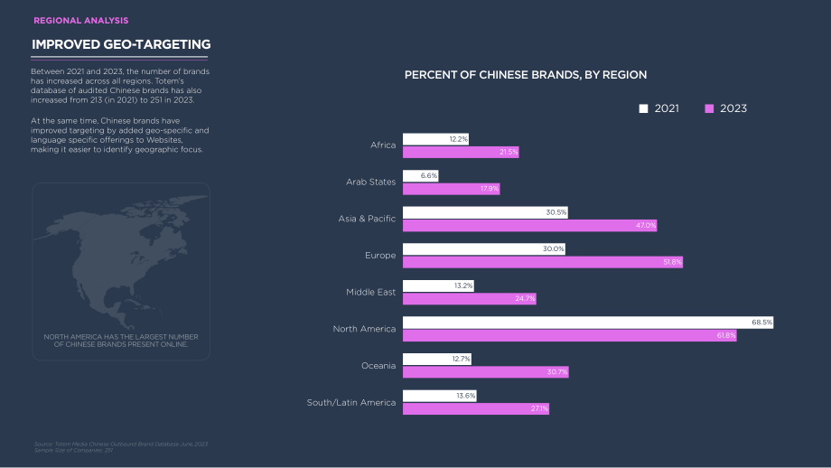Click the Improved Geo-Targeting heading
The height and width of the screenshot is (468, 831).
coord(121,44)
